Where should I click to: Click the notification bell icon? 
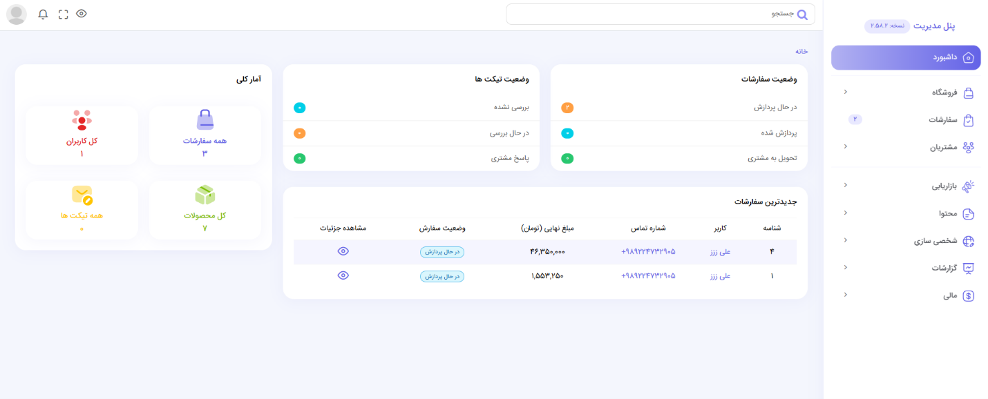(x=43, y=14)
